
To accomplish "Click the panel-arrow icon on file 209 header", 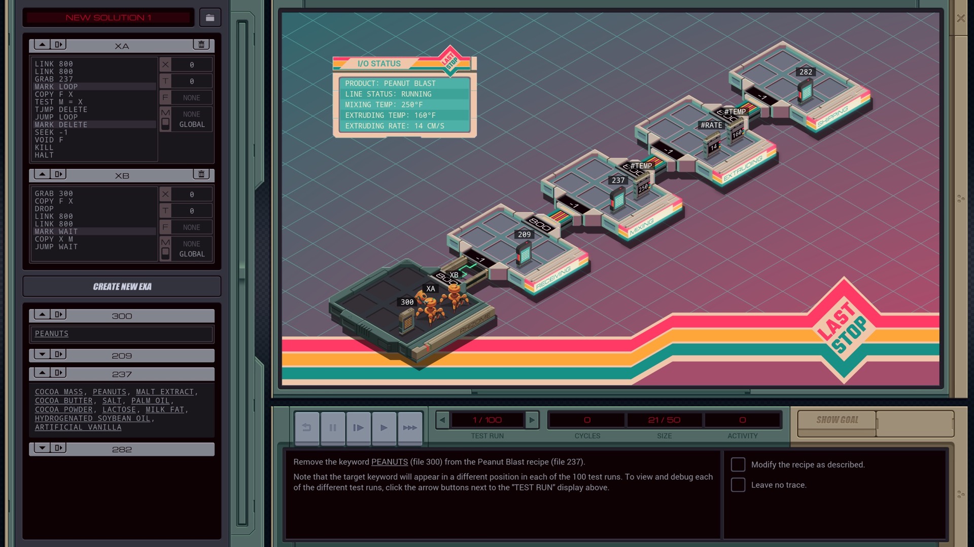I will tap(58, 355).
